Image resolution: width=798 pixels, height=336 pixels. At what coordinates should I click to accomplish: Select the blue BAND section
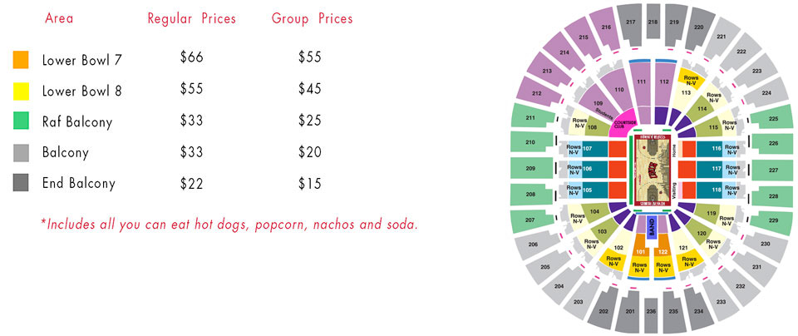tap(651, 226)
